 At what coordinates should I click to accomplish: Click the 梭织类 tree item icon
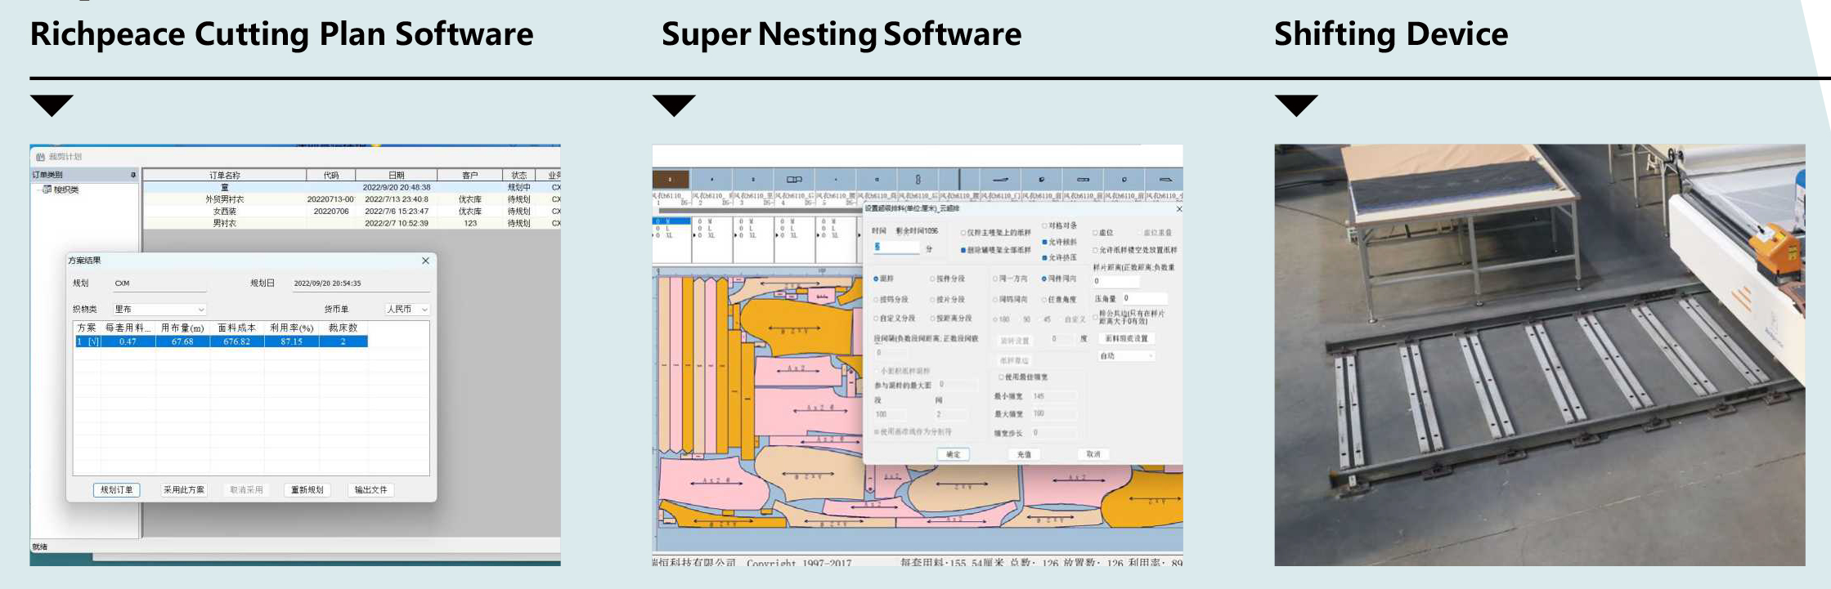point(47,190)
